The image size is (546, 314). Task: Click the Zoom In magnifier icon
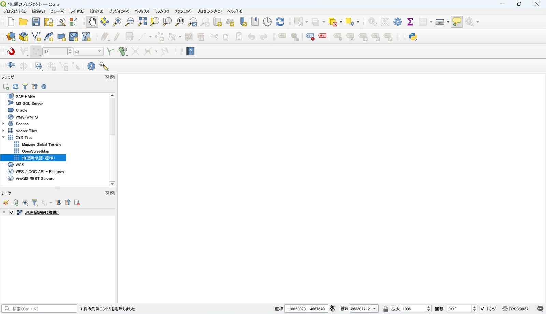point(117,22)
